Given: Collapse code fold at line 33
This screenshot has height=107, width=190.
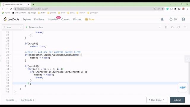Looking at the screenshot, I should click(x=10, y=66).
